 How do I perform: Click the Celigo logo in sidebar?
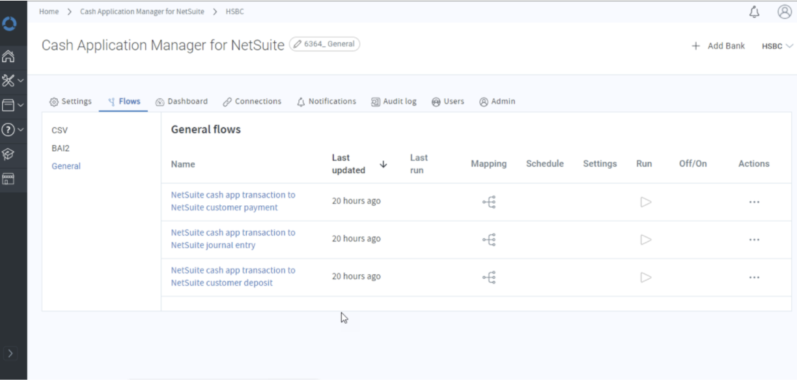tap(10, 23)
